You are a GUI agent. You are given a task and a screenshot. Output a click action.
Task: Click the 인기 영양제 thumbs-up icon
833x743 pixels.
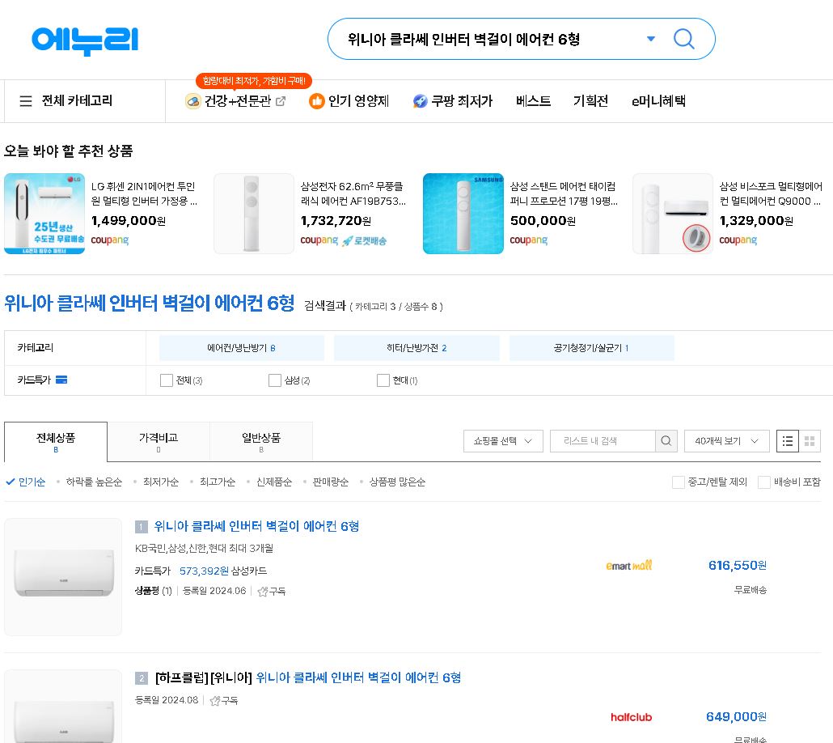317,101
